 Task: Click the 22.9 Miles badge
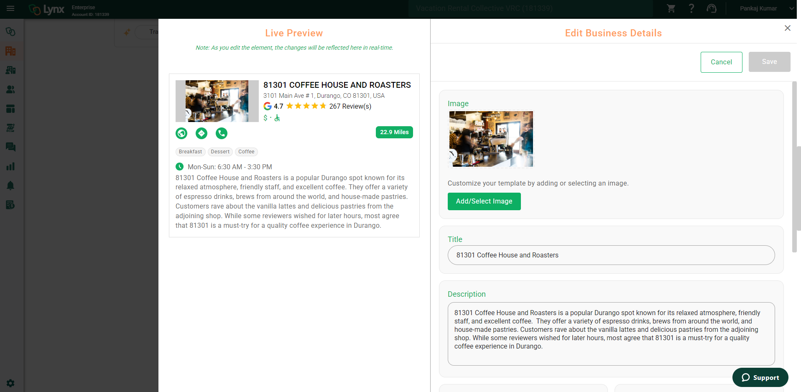coord(394,132)
